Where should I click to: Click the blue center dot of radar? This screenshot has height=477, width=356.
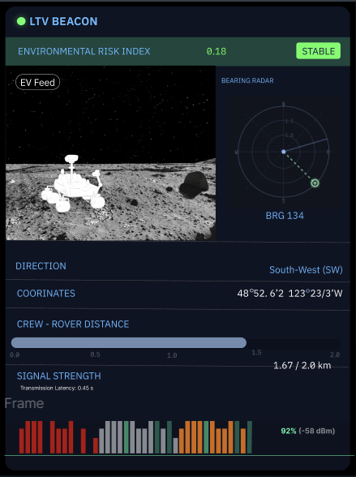(x=283, y=152)
